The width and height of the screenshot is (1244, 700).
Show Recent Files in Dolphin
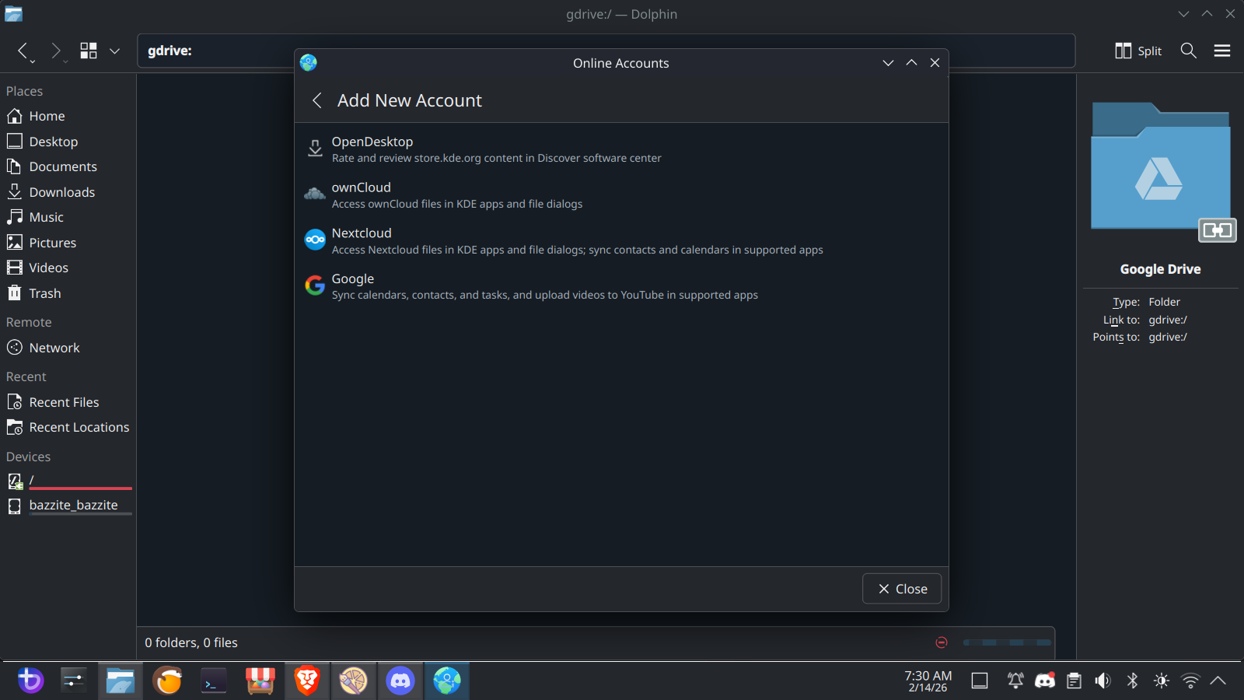point(68,402)
